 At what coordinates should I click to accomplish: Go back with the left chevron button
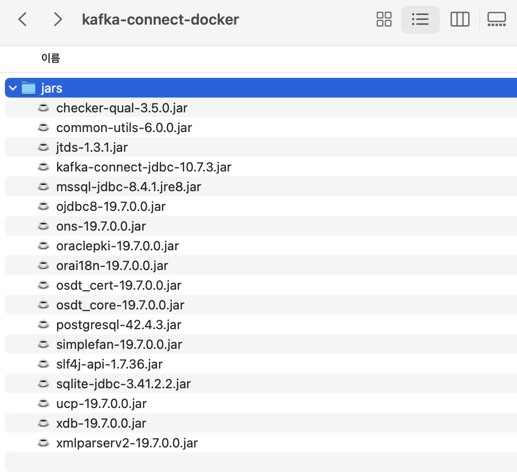point(23,19)
